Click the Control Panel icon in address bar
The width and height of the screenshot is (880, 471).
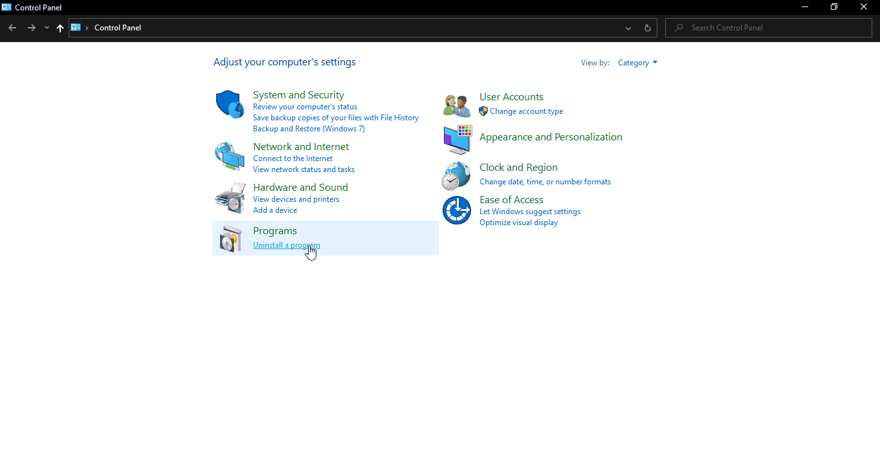pos(76,27)
